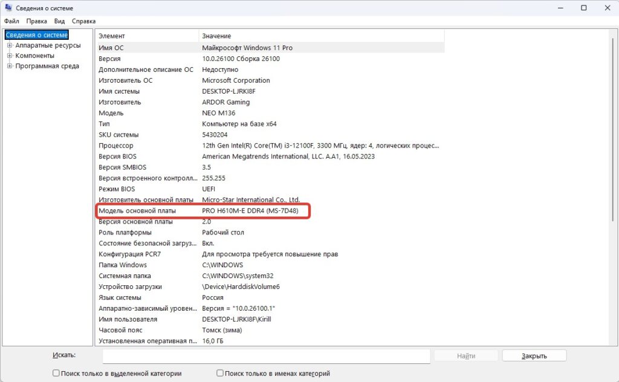This screenshot has width=619, height=382.
Task: Select the Версия SMBIOS row
Action: [270, 167]
